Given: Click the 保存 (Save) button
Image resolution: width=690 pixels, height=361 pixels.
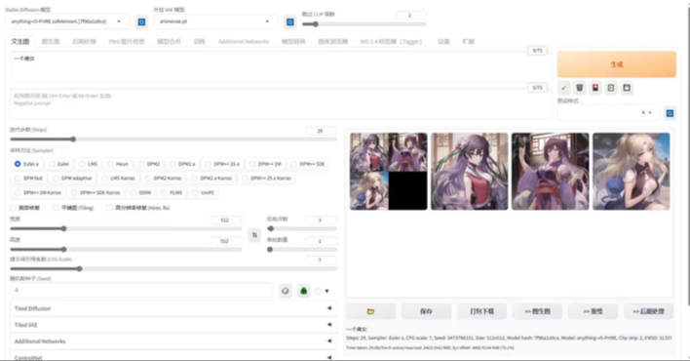Looking at the screenshot, I should coord(426,311).
